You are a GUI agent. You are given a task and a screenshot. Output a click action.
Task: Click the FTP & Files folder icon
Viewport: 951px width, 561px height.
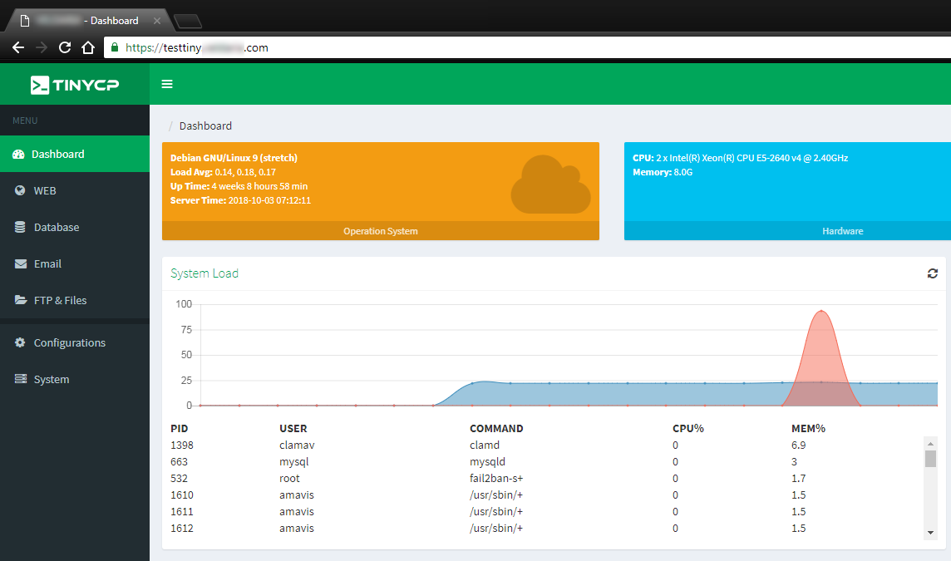[x=21, y=300]
